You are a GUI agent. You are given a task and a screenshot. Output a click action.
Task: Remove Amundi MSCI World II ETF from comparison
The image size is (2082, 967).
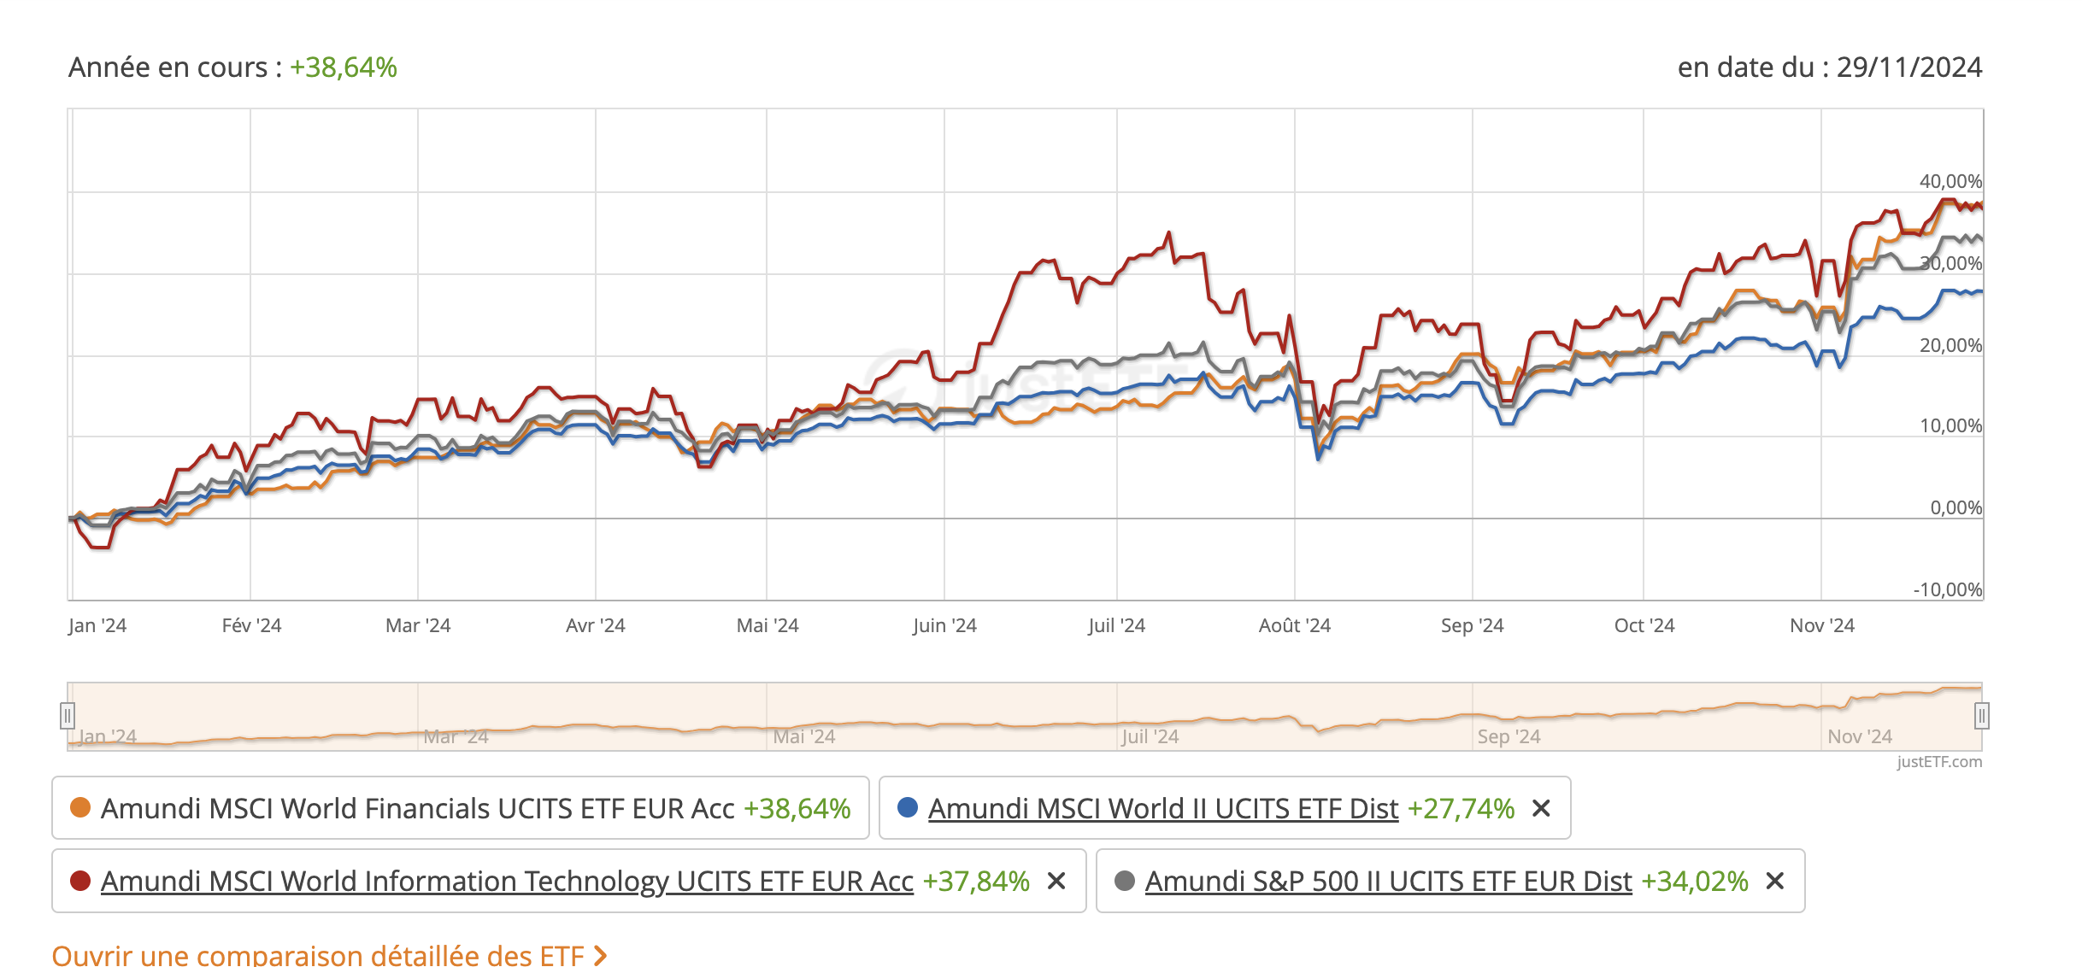1541,808
